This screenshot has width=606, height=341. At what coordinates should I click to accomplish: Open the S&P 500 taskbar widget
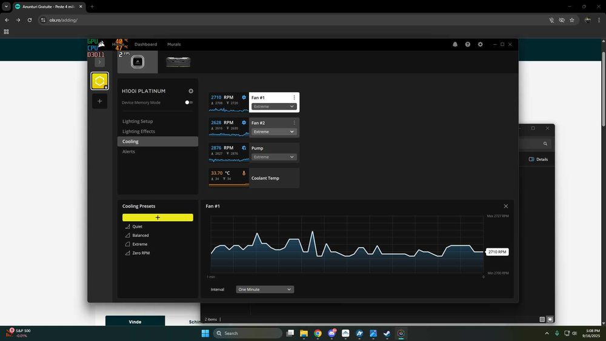[x=18, y=333]
